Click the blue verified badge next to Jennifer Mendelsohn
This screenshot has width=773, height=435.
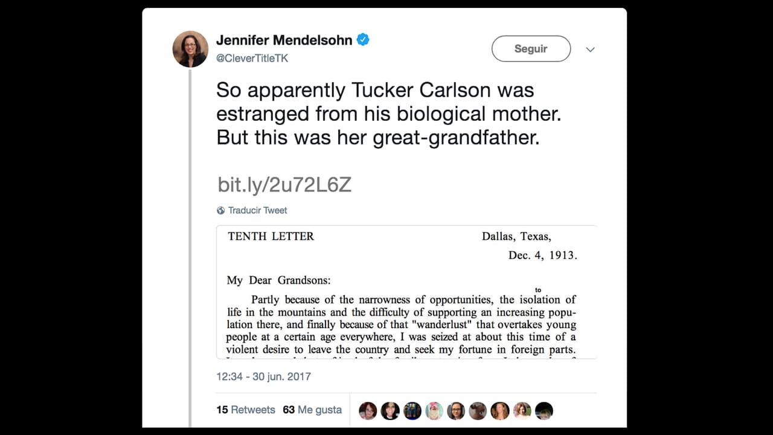tap(363, 40)
